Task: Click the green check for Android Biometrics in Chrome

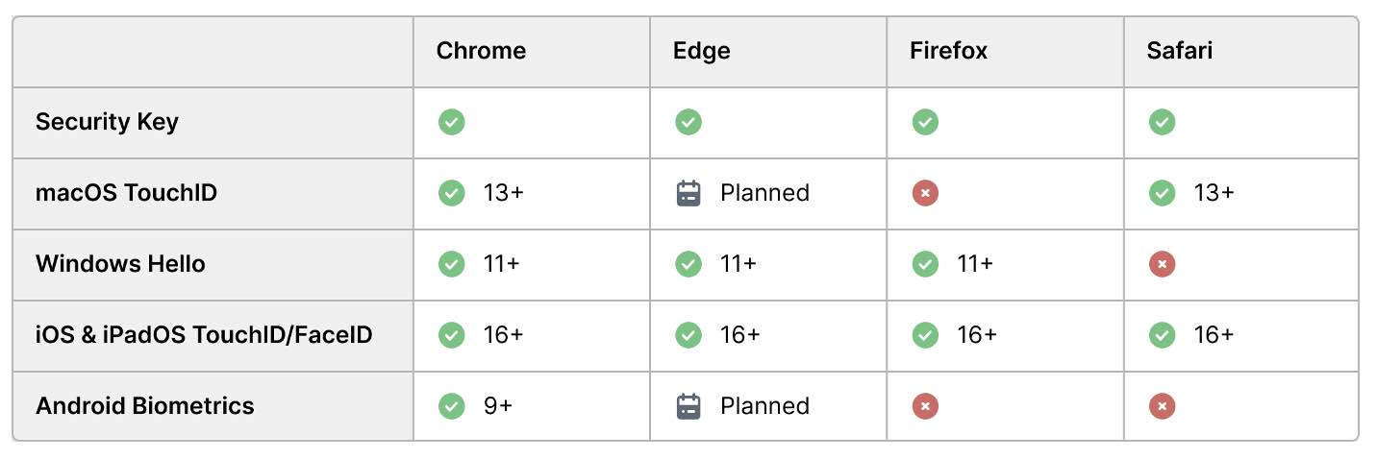Action: click(x=451, y=406)
